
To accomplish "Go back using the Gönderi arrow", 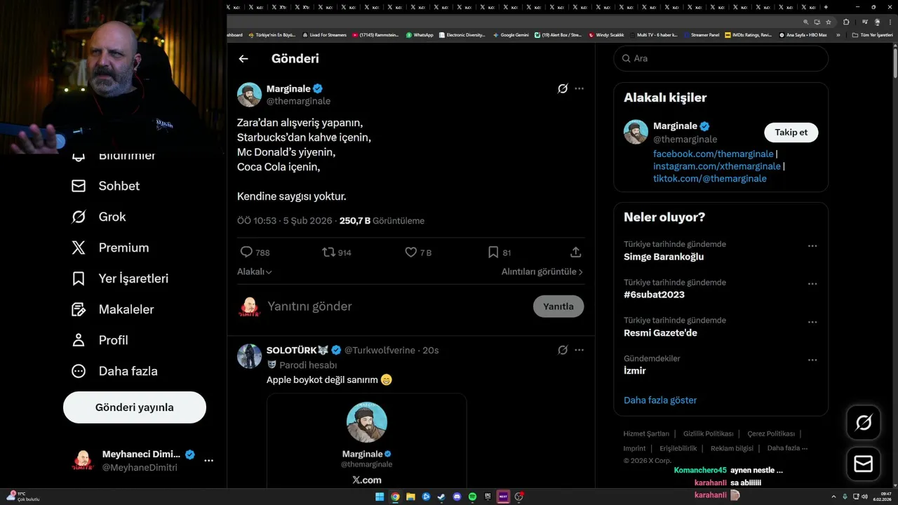I will [243, 59].
